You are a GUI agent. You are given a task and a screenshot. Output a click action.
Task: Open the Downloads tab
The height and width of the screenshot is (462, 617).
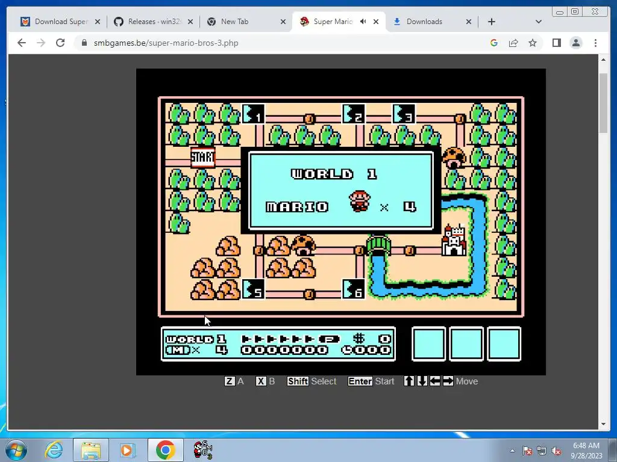tap(424, 22)
